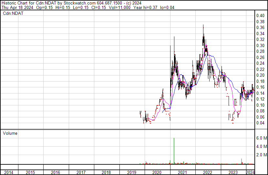Click the 2019 year label
Screen dimensions: 268x175
[131, 172]
